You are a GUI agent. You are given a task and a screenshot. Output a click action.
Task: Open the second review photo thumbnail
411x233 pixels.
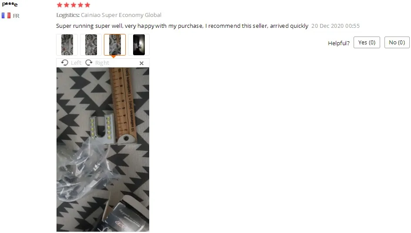91,44
